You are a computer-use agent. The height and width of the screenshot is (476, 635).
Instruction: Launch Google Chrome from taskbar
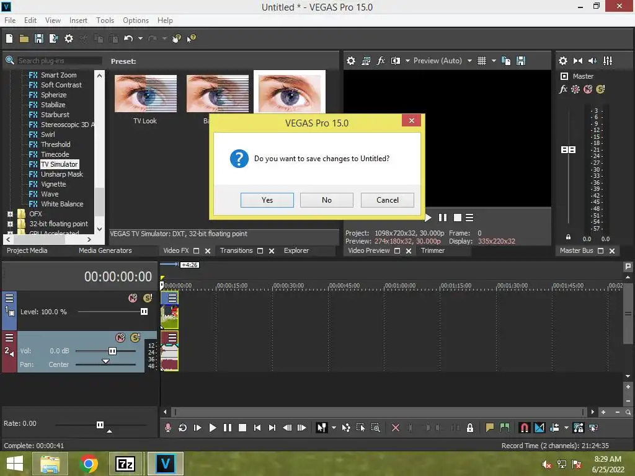89,464
